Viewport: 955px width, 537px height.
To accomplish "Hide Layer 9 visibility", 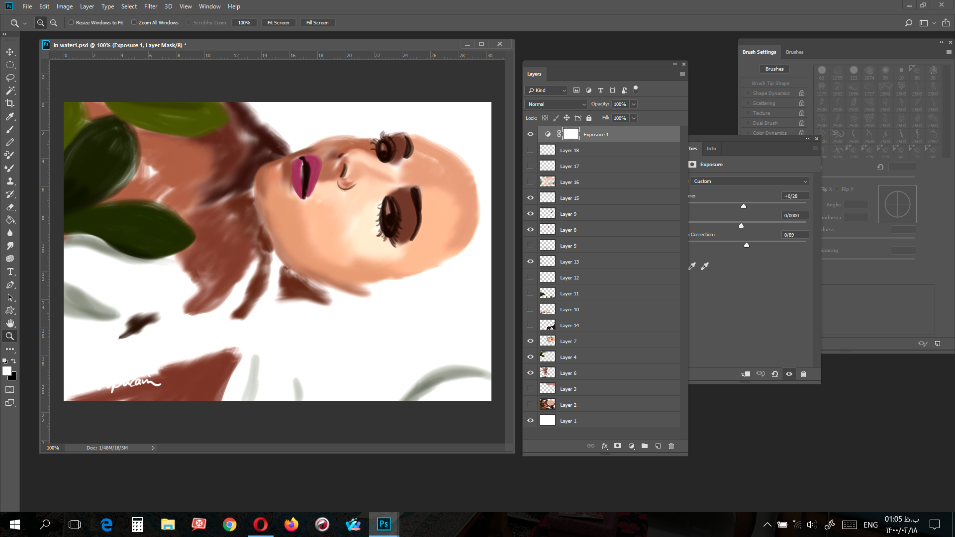I will pos(530,214).
